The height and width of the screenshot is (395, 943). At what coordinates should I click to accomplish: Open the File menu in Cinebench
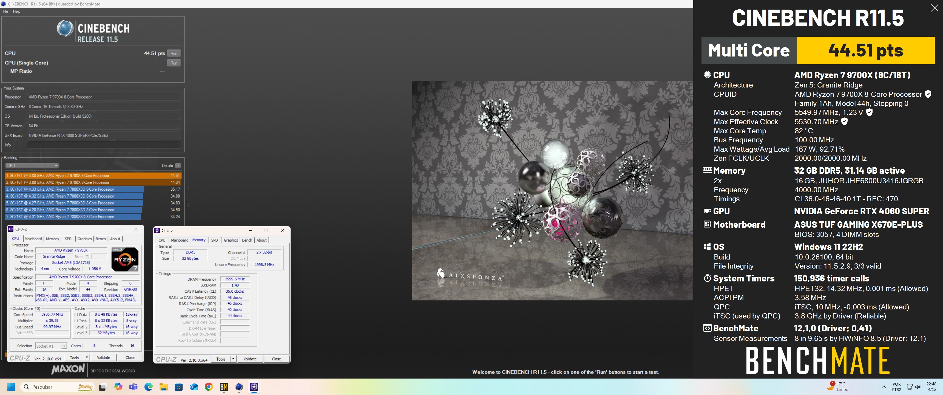tap(5, 11)
